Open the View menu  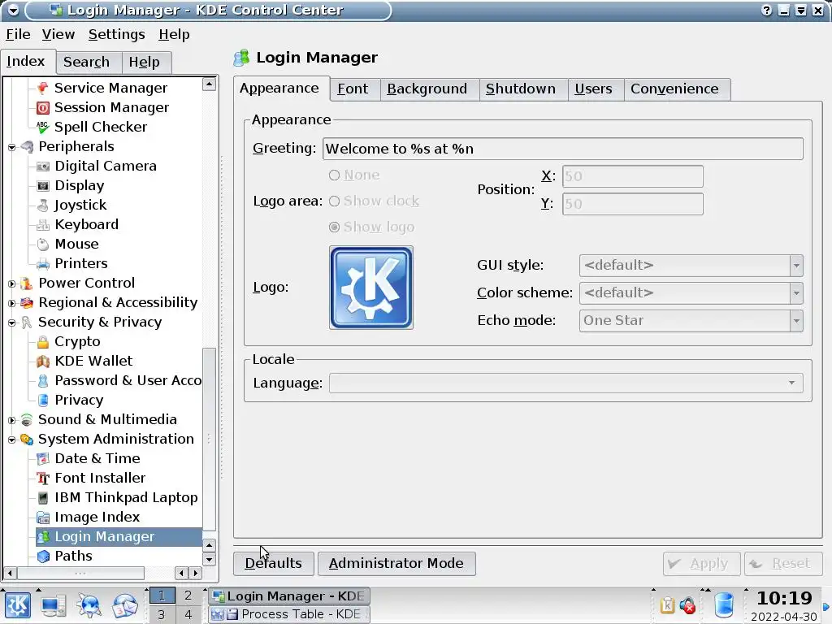click(58, 34)
